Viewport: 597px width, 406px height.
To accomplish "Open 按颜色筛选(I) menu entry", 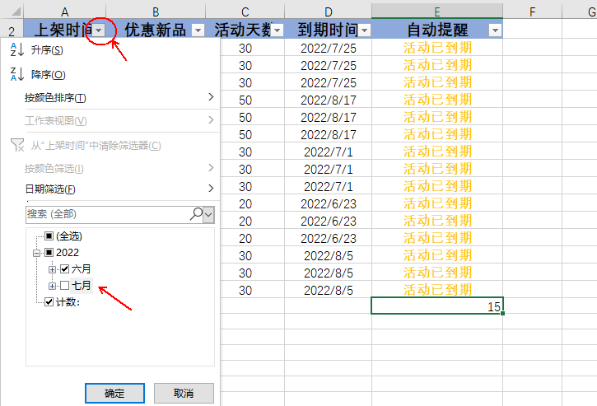I will coord(54,168).
